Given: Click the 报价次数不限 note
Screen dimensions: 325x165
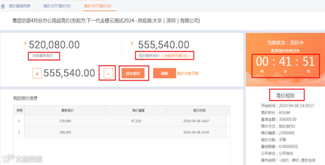Looking at the screenshot, I should pyautogui.click(x=188, y=73).
